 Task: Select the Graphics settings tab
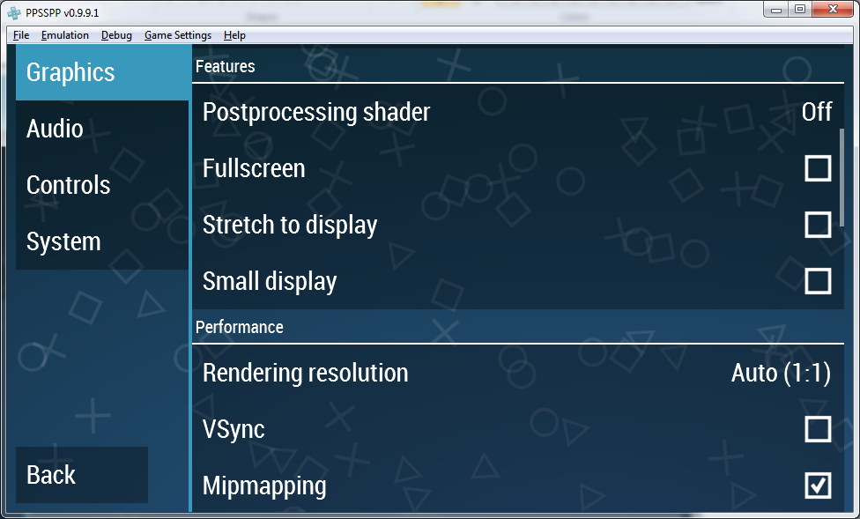(102, 72)
